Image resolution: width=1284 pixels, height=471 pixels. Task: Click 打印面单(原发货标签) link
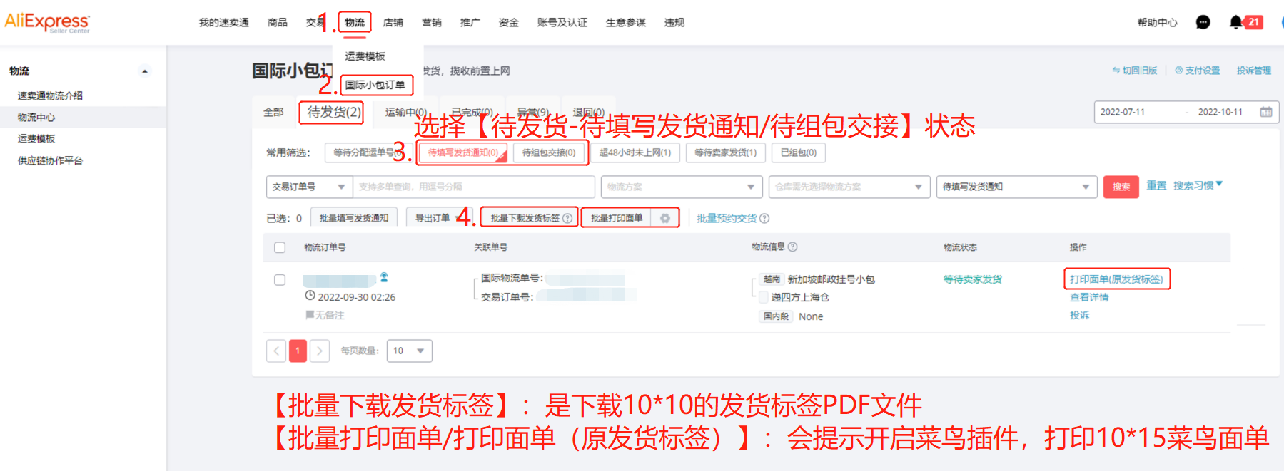click(x=1116, y=279)
